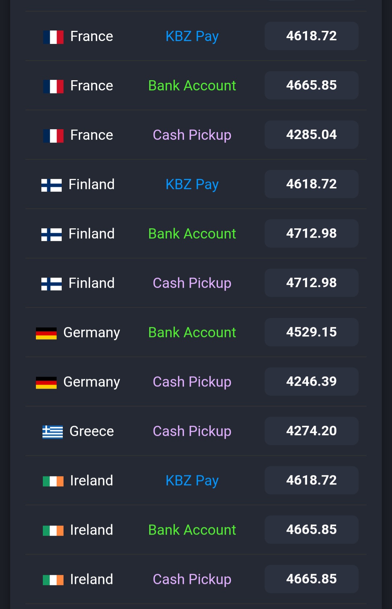Click the Germany flag beside the 4246.39 rate

[46, 382]
